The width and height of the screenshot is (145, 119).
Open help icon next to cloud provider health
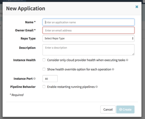point(127,60)
